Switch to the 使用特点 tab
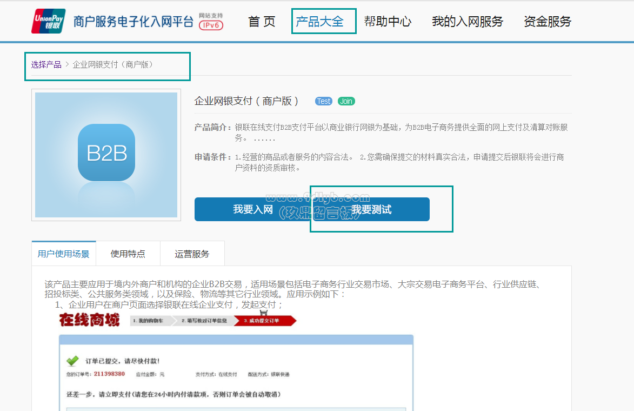 128,254
